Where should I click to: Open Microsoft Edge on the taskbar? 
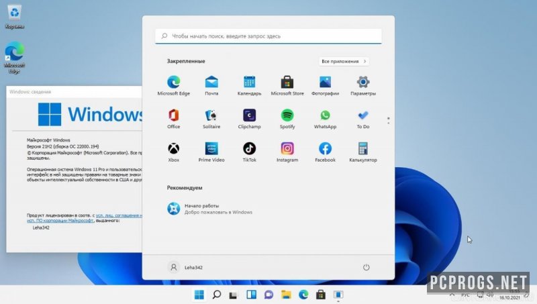click(x=303, y=295)
